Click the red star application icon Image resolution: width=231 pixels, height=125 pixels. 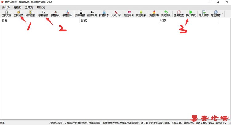point(2,2)
